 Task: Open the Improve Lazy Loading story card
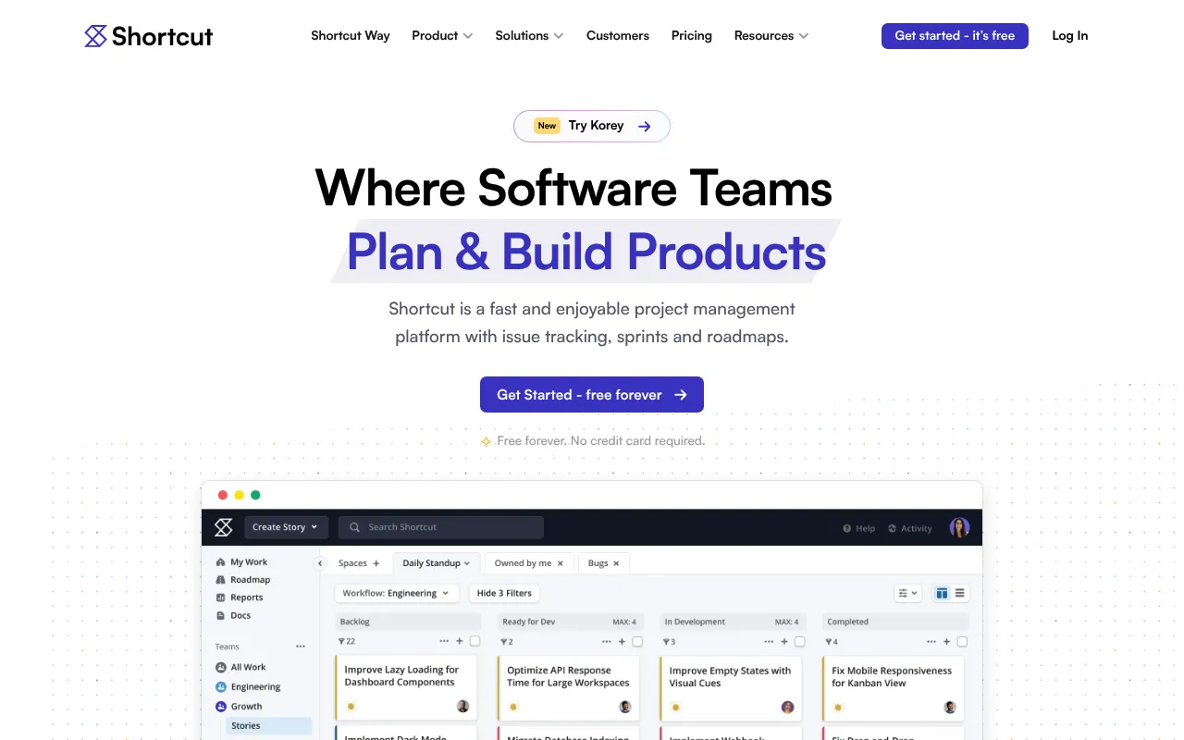(407, 687)
